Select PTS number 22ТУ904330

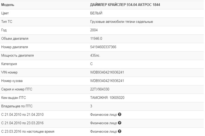[x=100, y=89]
